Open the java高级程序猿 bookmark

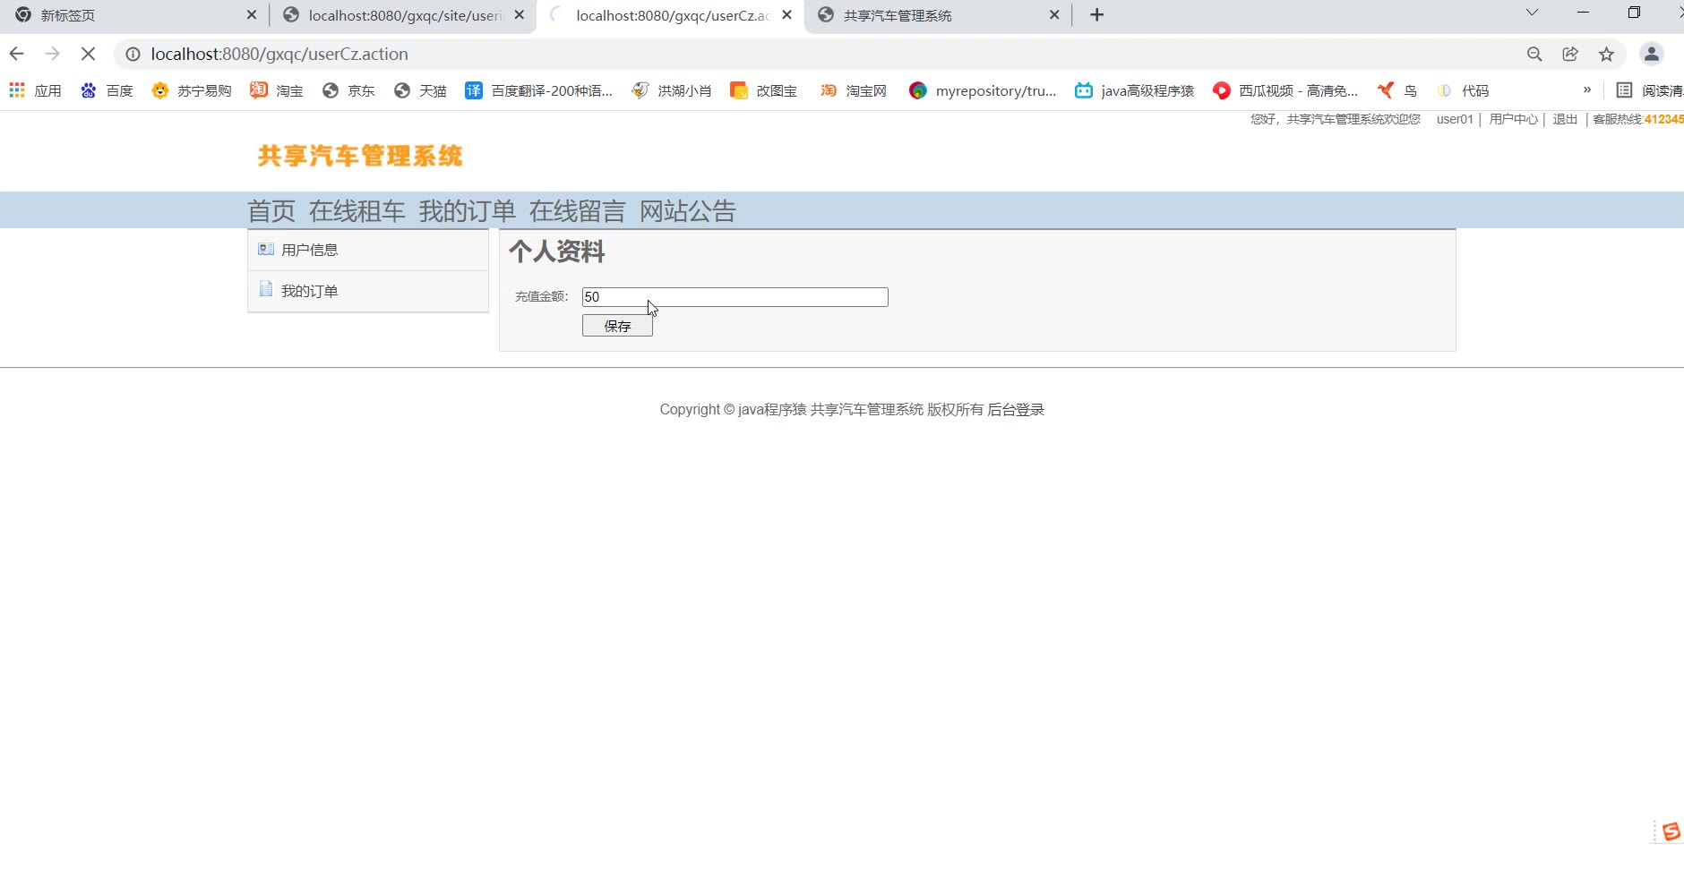1135,90
